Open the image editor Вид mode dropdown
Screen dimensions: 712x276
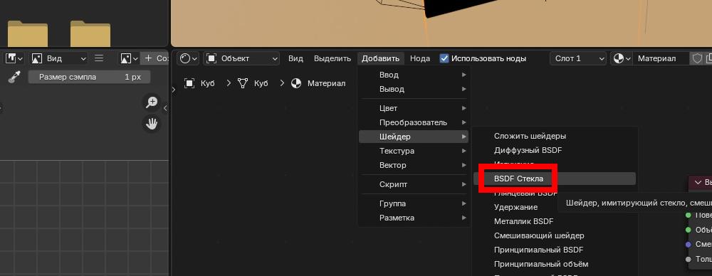point(58,58)
